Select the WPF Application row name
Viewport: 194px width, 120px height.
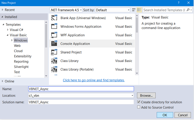pos(72,35)
